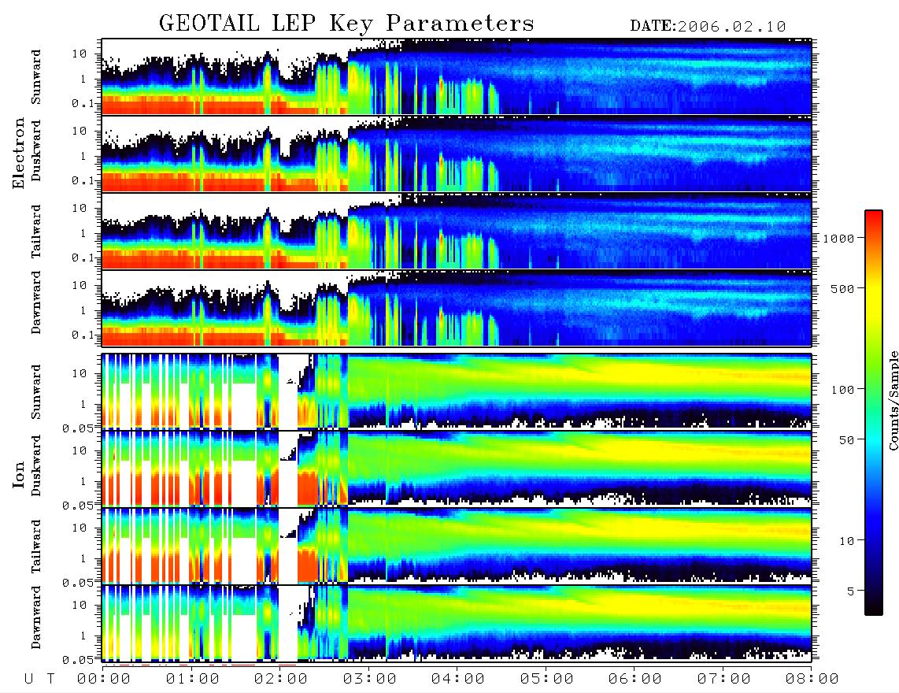Screen dimensions: 899x693
Task: Select the 03:00 time axis label
Action: [370, 679]
